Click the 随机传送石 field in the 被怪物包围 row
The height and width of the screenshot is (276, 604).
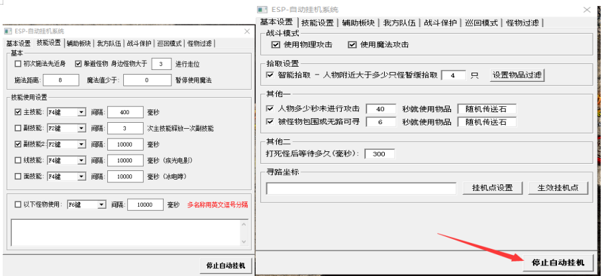pyautogui.click(x=487, y=122)
